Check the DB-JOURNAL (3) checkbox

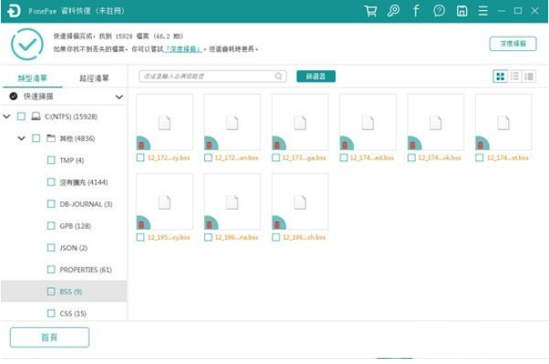51,204
